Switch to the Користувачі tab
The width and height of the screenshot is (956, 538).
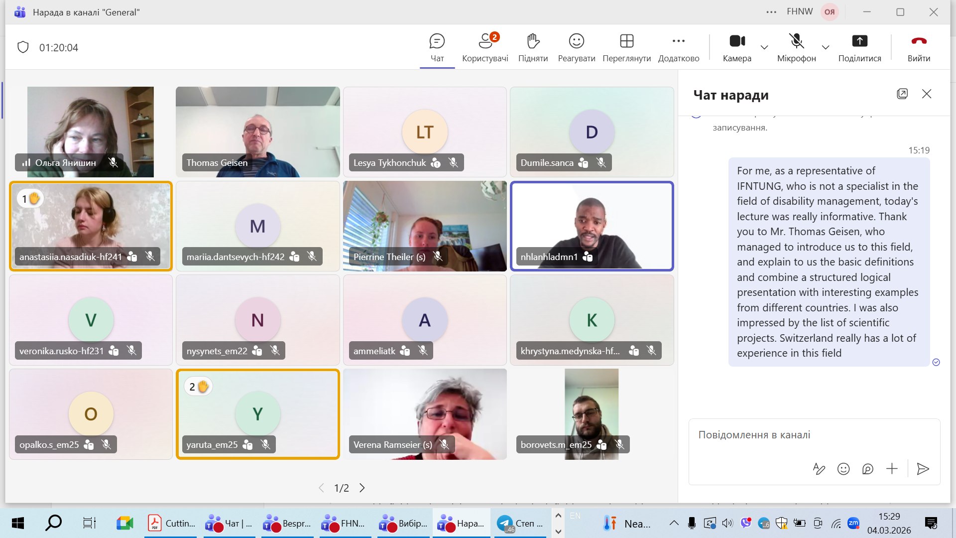pyautogui.click(x=485, y=47)
